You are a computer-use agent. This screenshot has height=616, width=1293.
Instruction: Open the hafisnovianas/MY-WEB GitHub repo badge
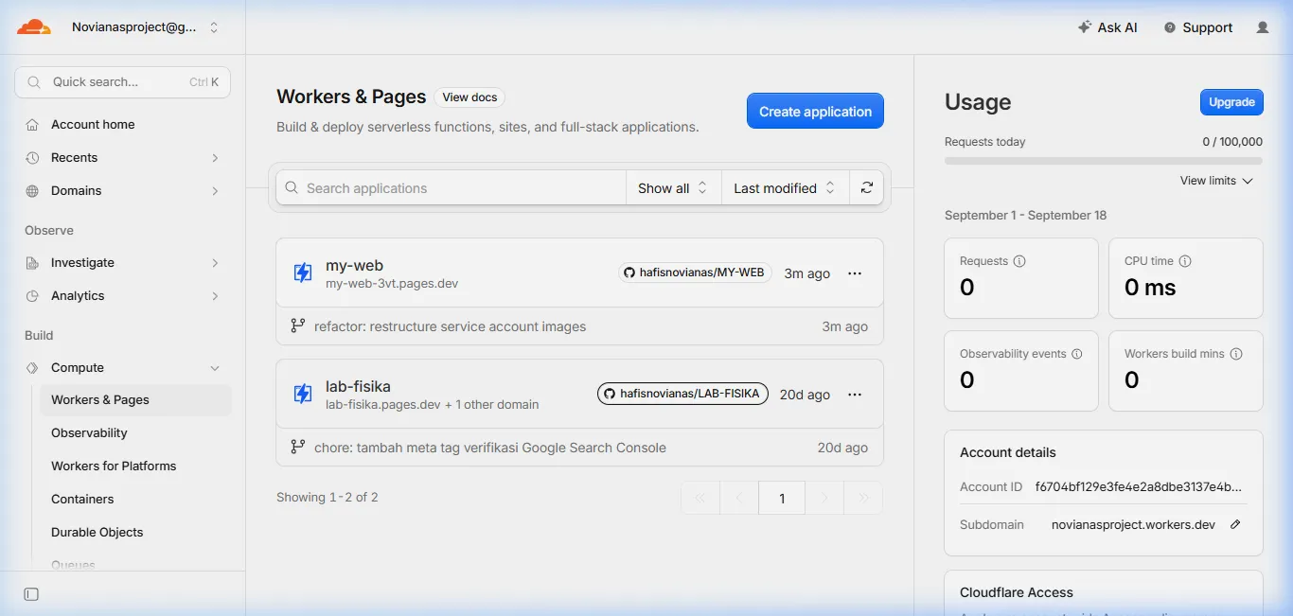(695, 273)
